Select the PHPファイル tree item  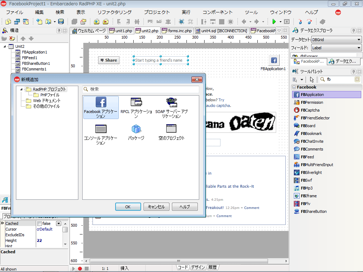50,95
